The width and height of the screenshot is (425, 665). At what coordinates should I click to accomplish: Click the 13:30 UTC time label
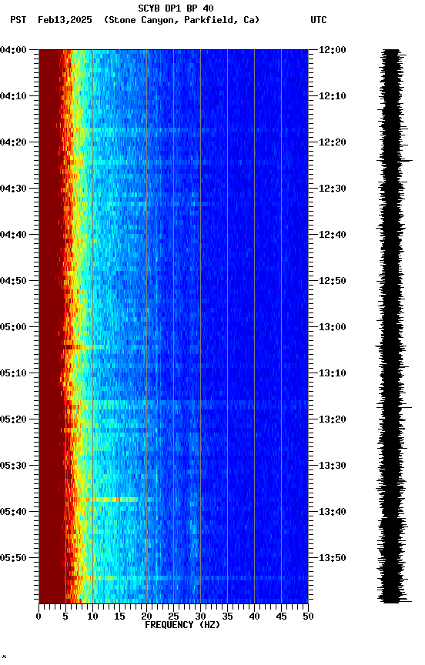click(333, 466)
